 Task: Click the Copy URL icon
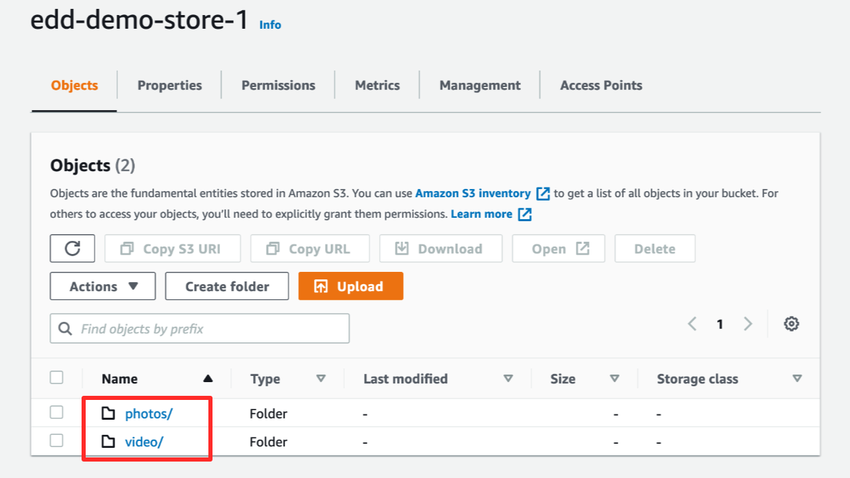[272, 248]
